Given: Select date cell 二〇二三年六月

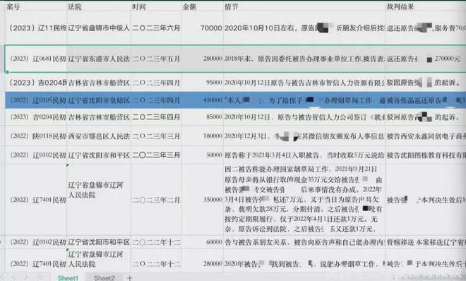Looking at the screenshot, I should pos(156,28).
